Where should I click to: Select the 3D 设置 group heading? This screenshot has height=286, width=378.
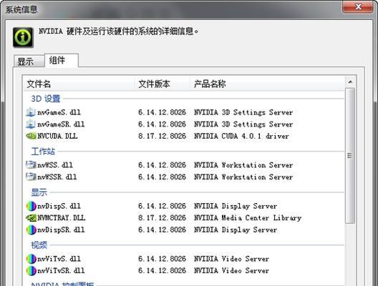coord(46,99)
